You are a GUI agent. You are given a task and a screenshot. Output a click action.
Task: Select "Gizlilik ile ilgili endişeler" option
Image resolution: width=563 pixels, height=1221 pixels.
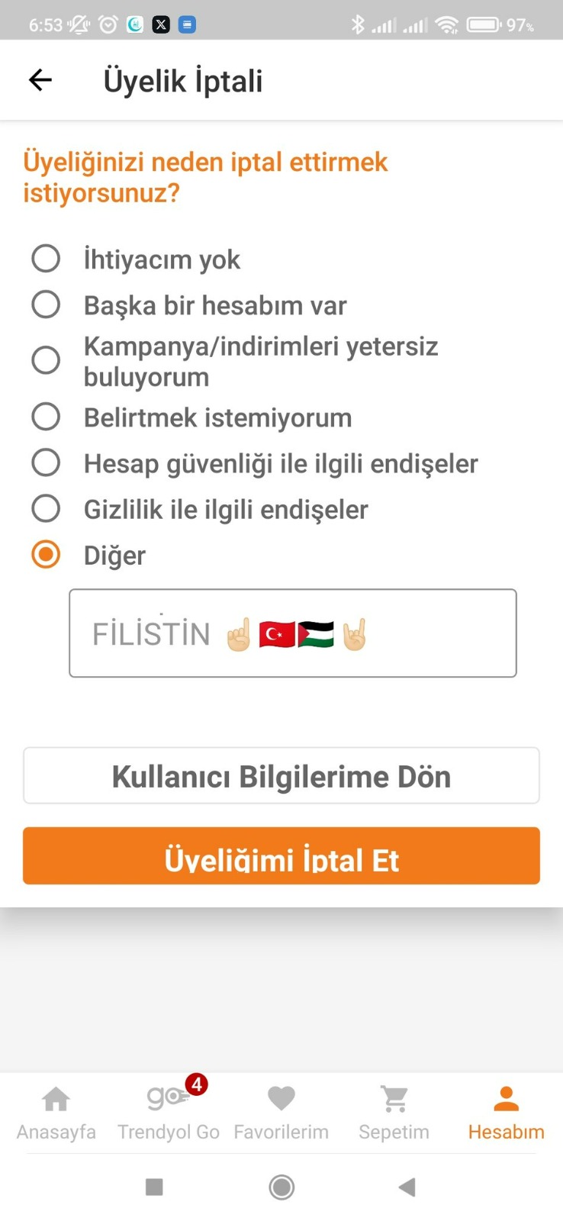46,508
